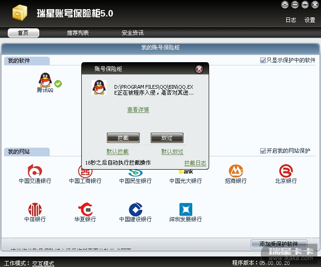
Task: Toggle 只显示保护中的软件 checkbox
Action: coord(263,60)
